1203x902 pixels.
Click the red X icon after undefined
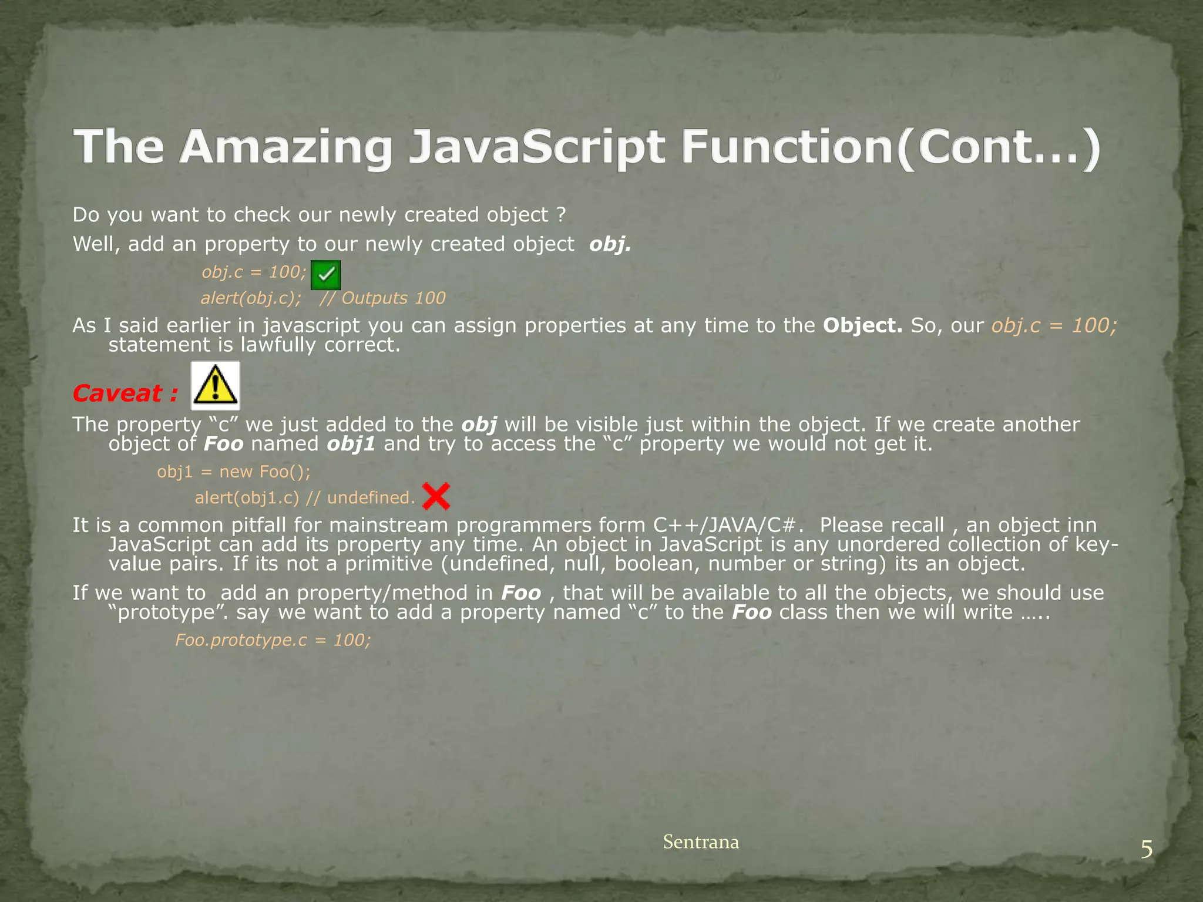pyautogui.click(x=436, y=497)
